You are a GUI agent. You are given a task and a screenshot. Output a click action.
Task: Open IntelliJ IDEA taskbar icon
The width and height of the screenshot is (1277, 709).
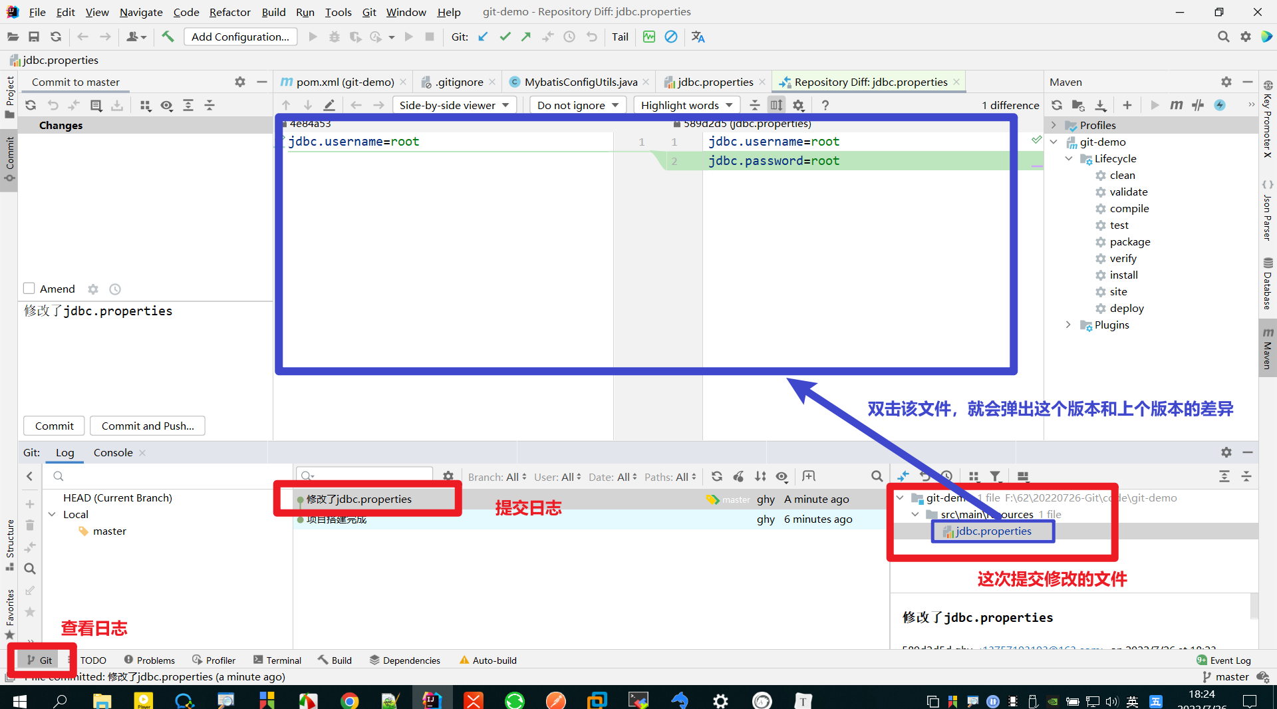[x=432, y=700]
